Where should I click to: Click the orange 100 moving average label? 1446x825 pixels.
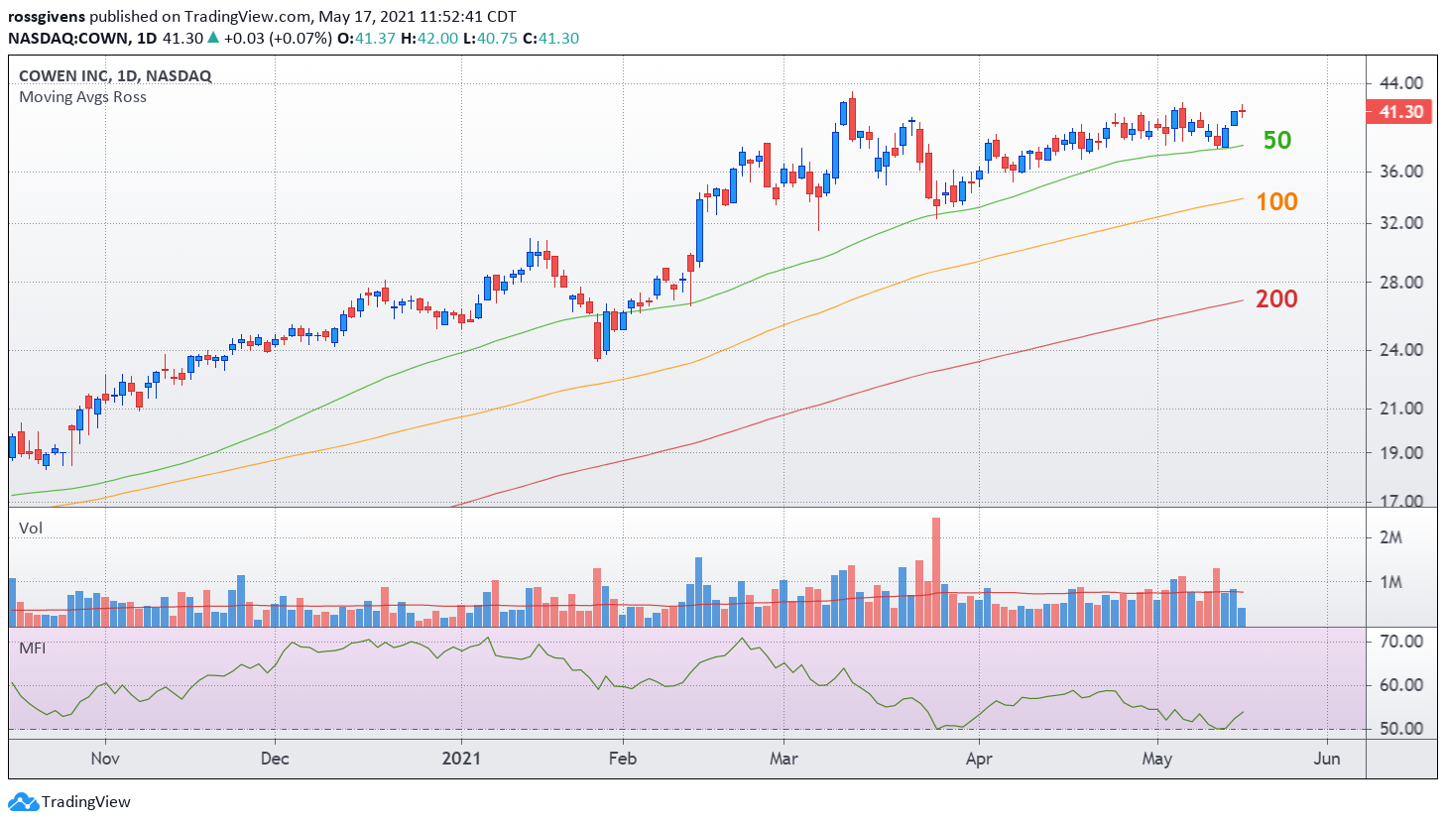click(x=1276, y=201)
